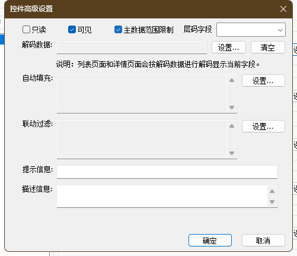Screen dimensions: 297x256
Task: Click down arrow in 联动过滤 scrollbar
Action: click(x=232, y=153)
